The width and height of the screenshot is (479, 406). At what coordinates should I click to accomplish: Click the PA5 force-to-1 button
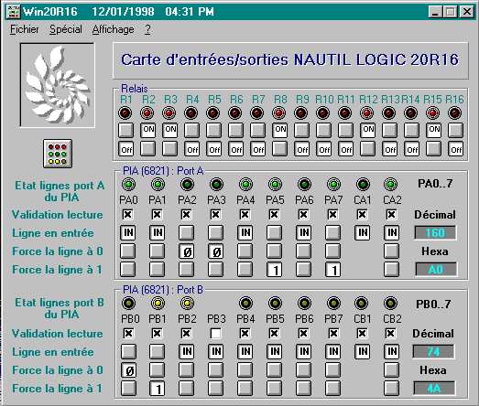pyautogui.click(x=275, y=270)
